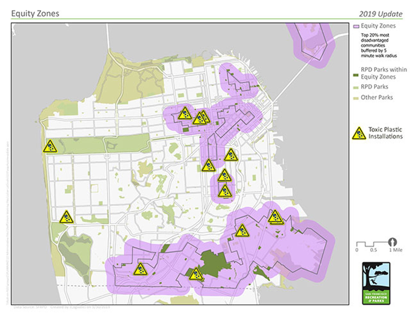Click the mile scale bar
The image size is (410, 316).
tap(371, 243)
